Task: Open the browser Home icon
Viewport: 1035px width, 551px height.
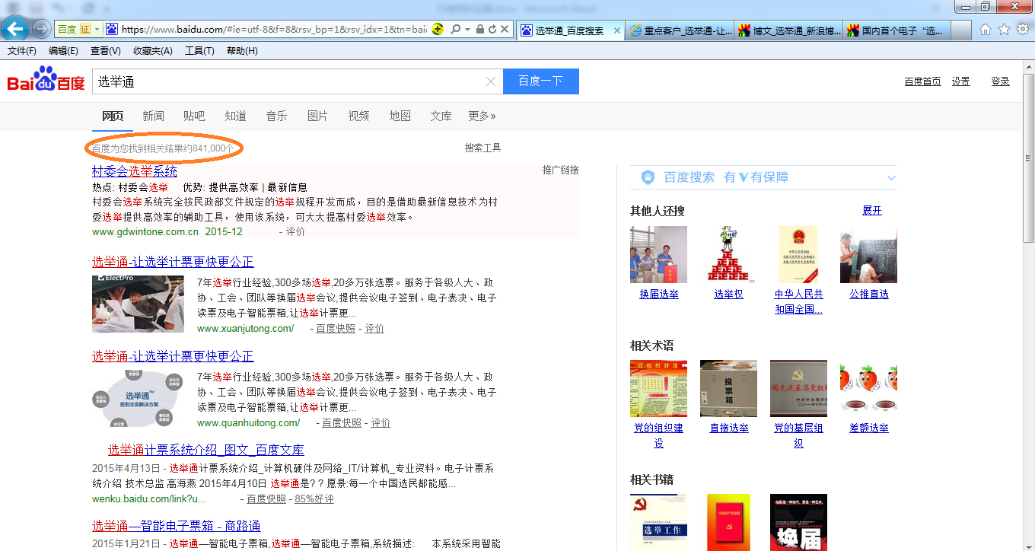Action: pos(986,30)
